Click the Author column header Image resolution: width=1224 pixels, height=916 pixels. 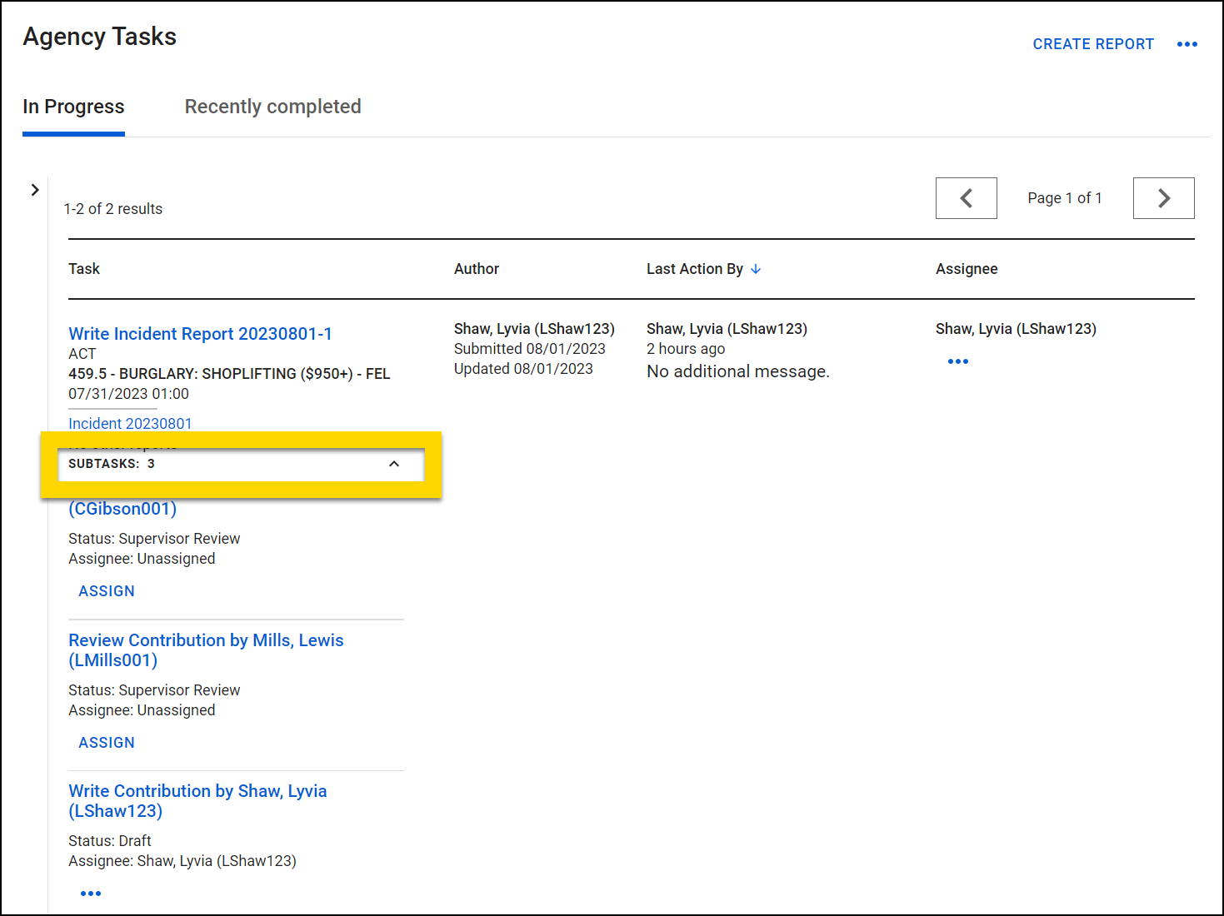[477, 269]
